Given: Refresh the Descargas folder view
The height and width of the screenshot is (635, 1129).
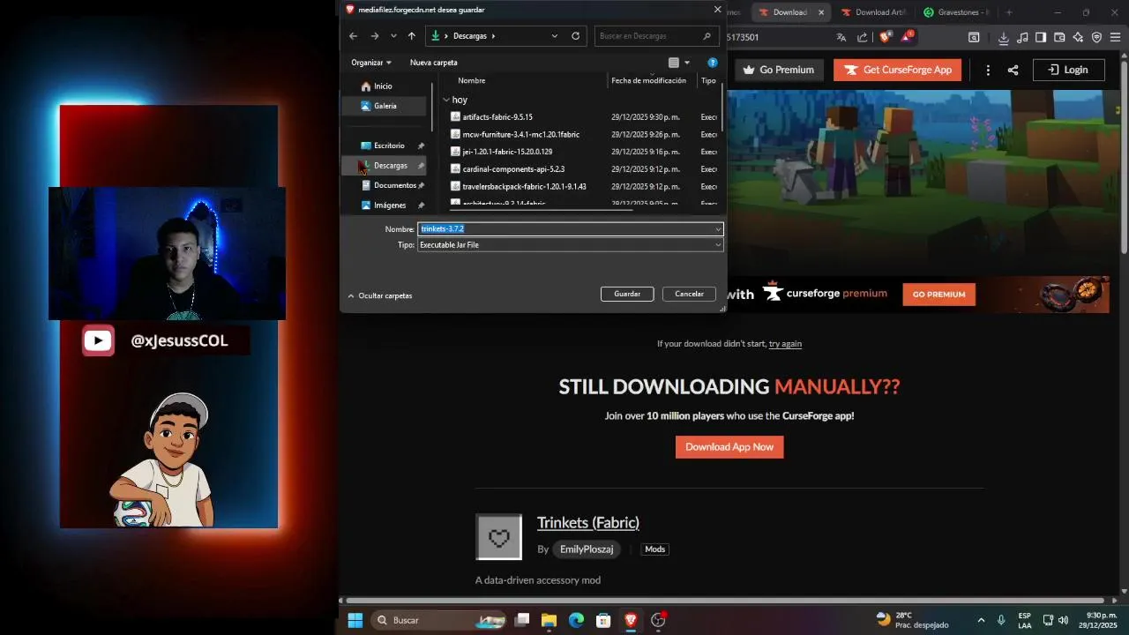Looking at the screenshot, I should click(x=576, y=36).
